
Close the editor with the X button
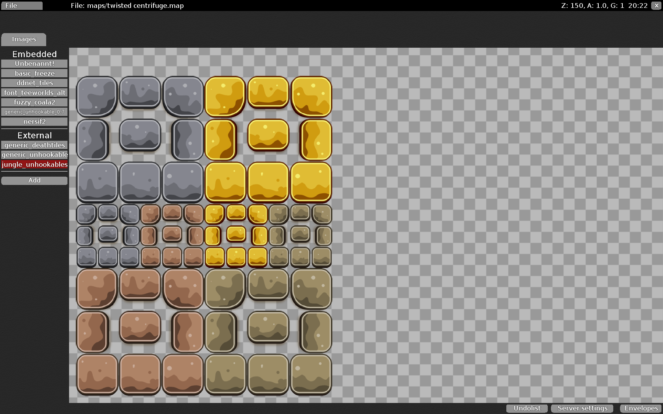[x=657, y=6]
